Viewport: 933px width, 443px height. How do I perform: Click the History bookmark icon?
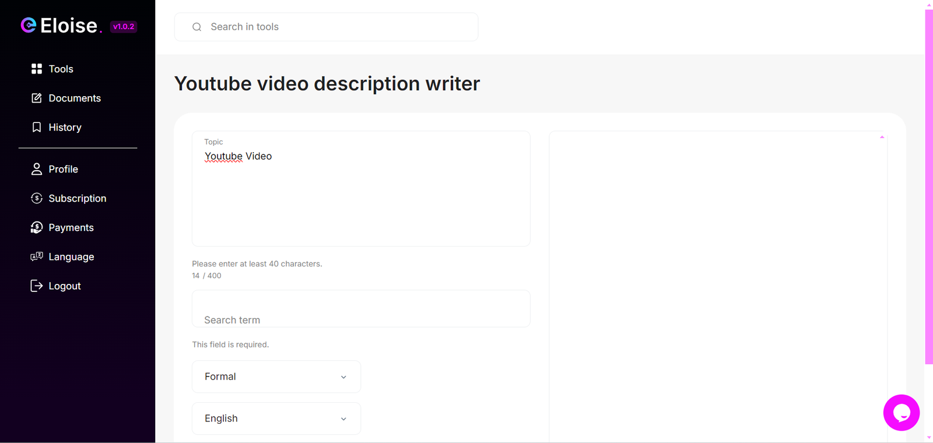coord(37,127)
